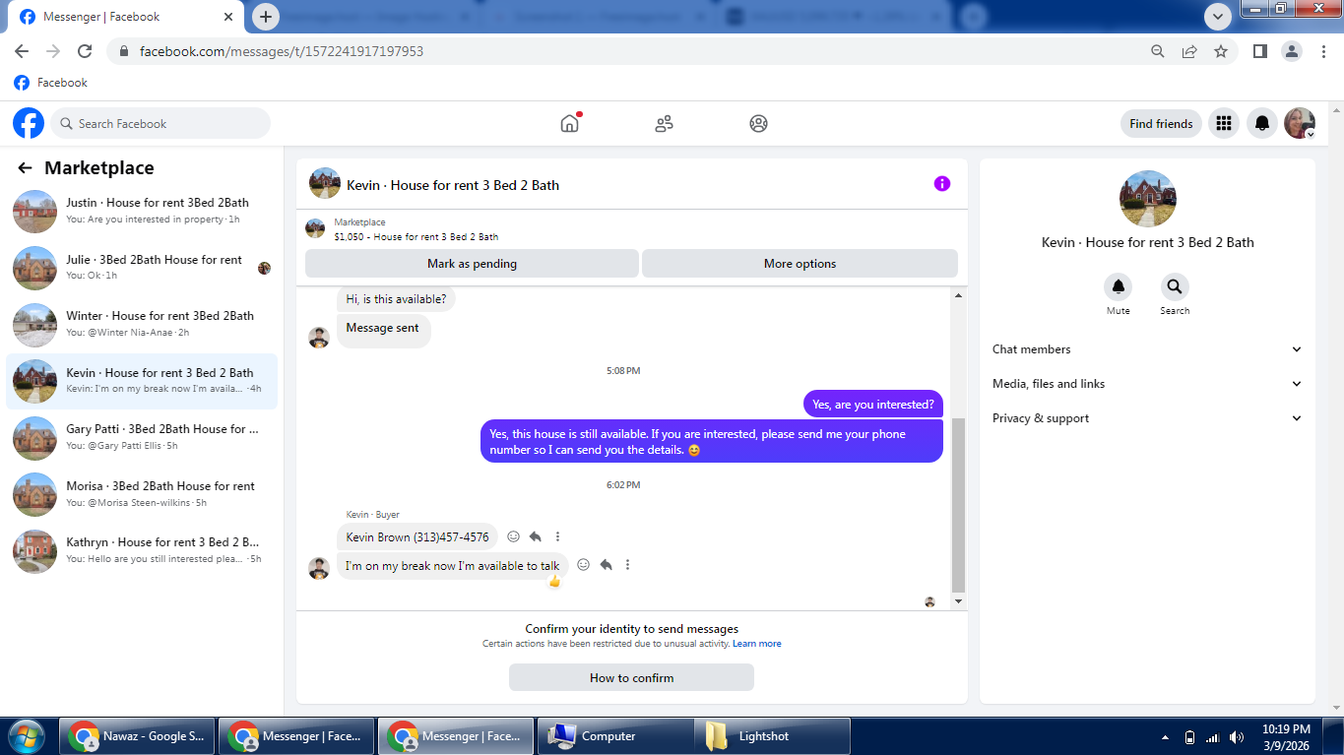This screenshot has height=755, width=1344.
Task: Search within the conversation
Action: (1175, 287)
